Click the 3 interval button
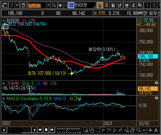 [154, 5]
